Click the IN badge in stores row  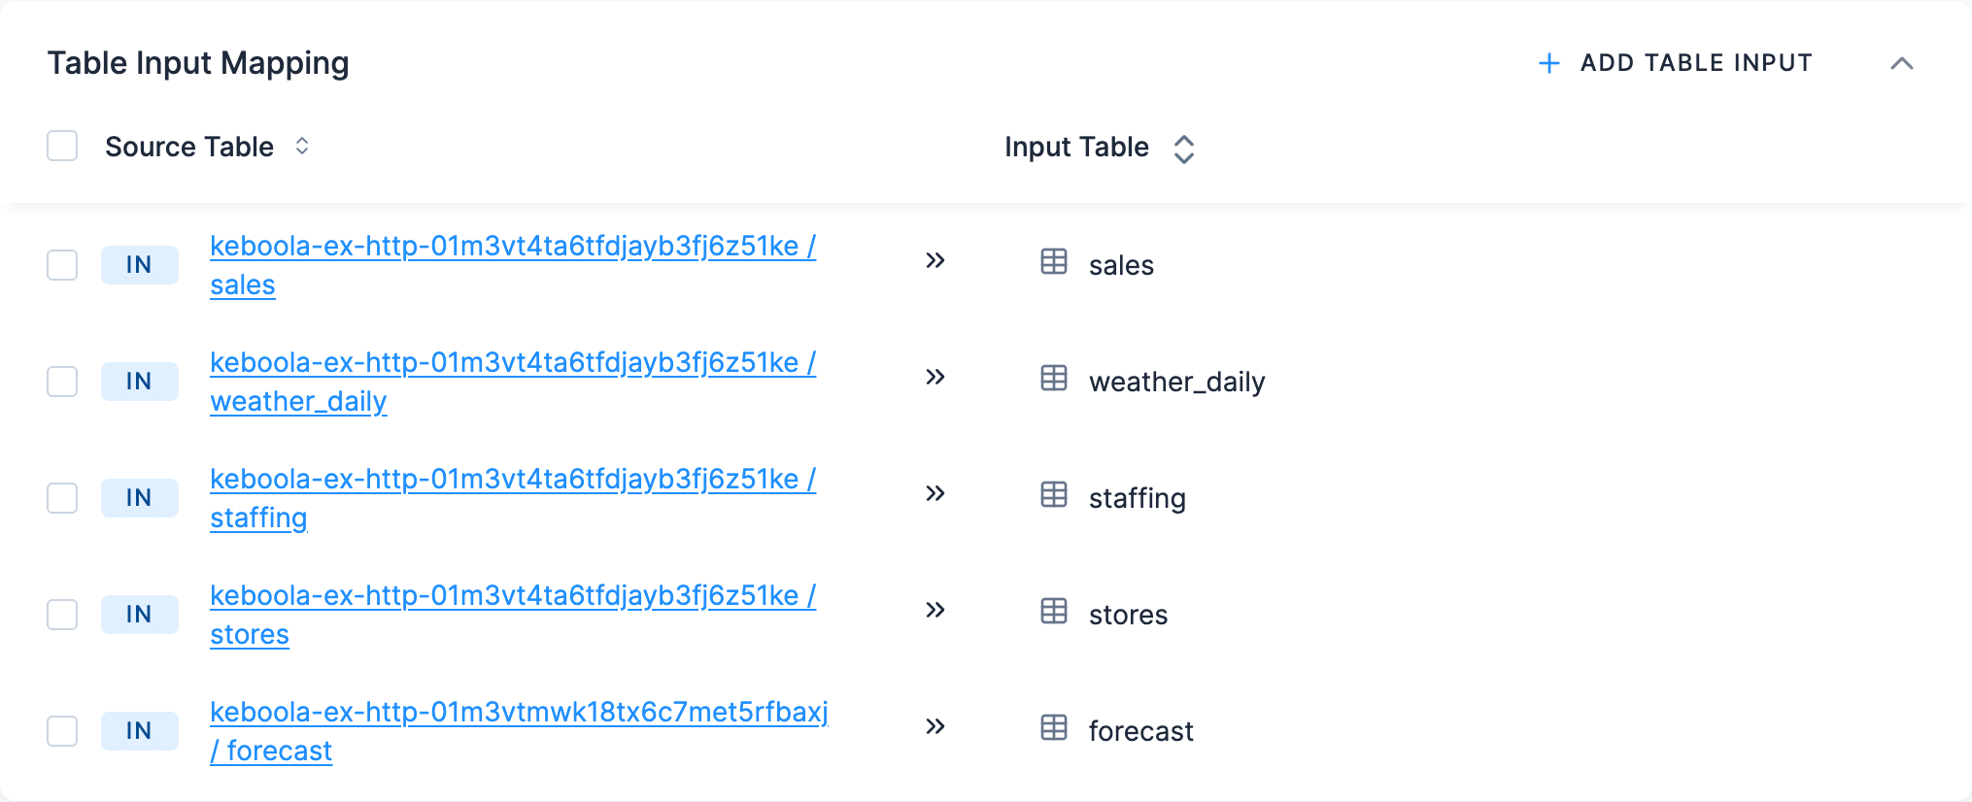(139, 615)
